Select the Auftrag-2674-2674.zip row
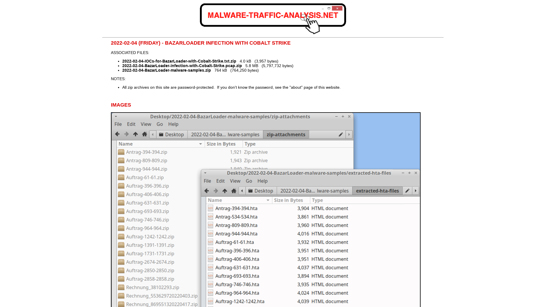The width and height of the screenshot is (546, 307). coord(159,262)
